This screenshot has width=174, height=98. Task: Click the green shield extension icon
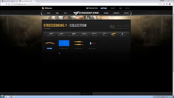point(167,4)
